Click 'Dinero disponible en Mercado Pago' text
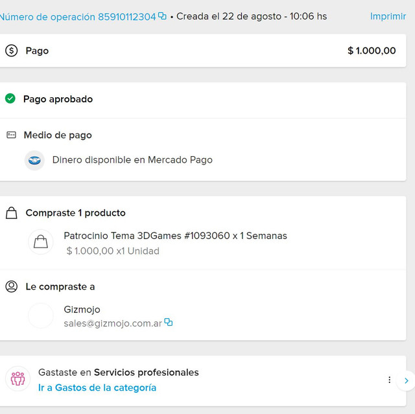This screenshot has width=415, height=414. (x=132, y=160)
